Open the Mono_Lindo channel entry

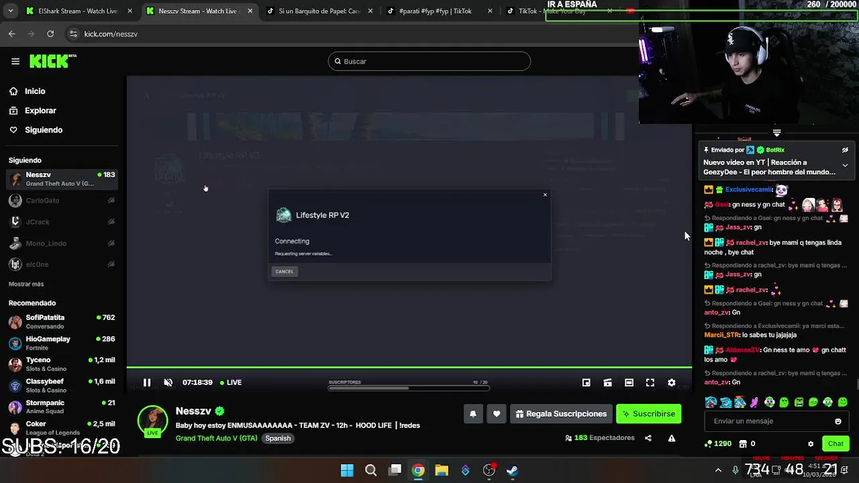point(62,244)
